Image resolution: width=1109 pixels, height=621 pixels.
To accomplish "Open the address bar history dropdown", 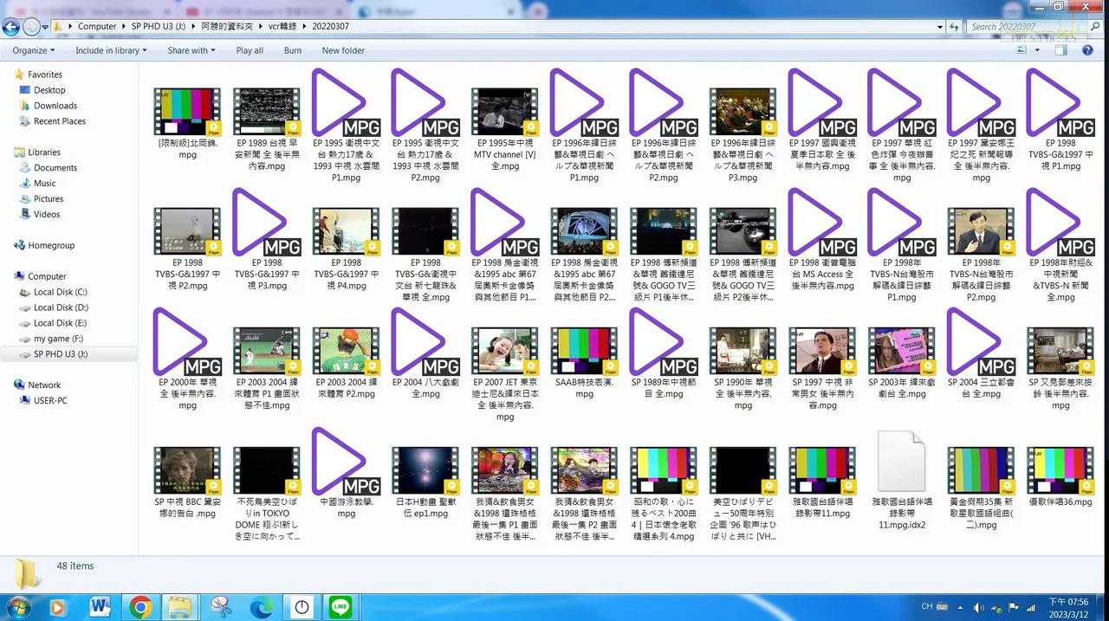I will click(939, 27).
